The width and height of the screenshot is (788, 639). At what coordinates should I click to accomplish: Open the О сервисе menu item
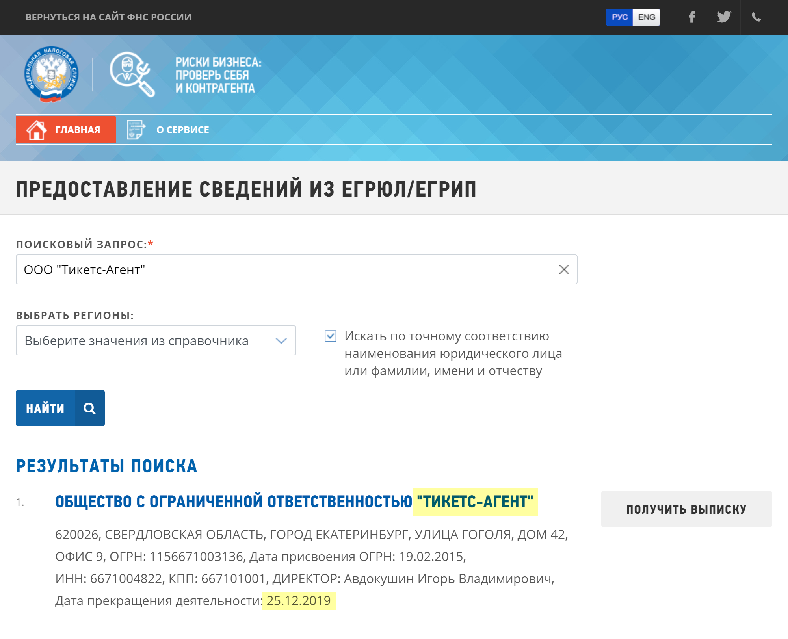(168, 130)
